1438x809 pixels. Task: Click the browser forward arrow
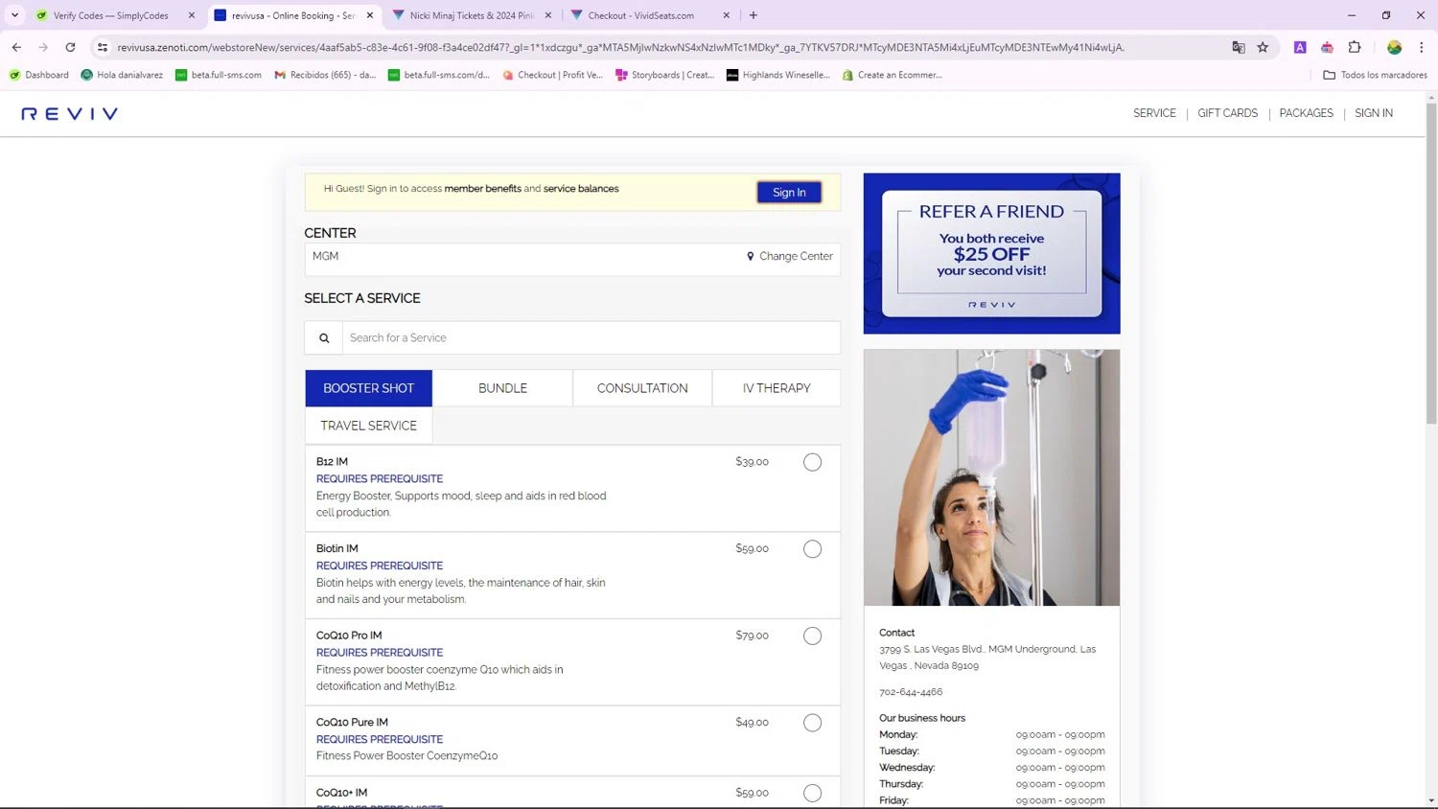(x=43, y=47)
